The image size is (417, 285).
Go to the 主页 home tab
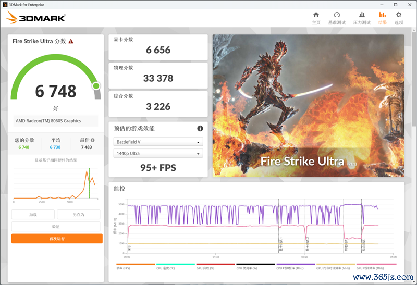316,18
